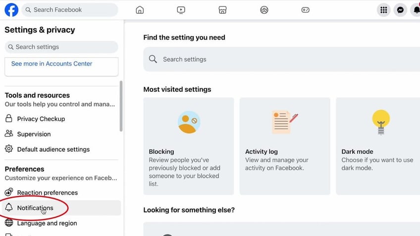
Task: Open the Home feed icon
Action: pos(140,10)
